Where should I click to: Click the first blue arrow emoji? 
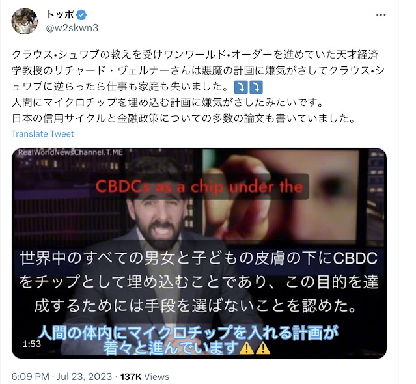tap(241, 87)
